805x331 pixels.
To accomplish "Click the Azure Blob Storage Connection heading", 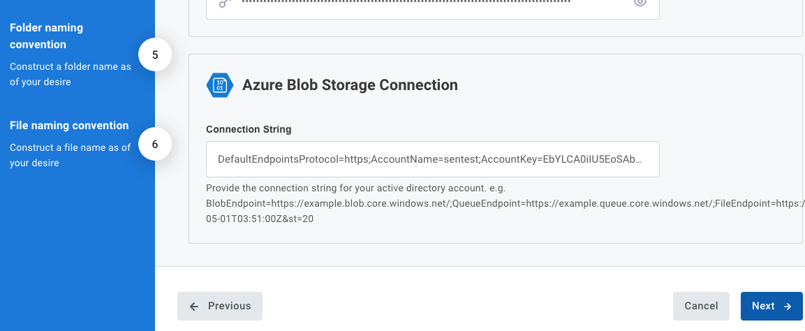I will (x=350, y=85).
